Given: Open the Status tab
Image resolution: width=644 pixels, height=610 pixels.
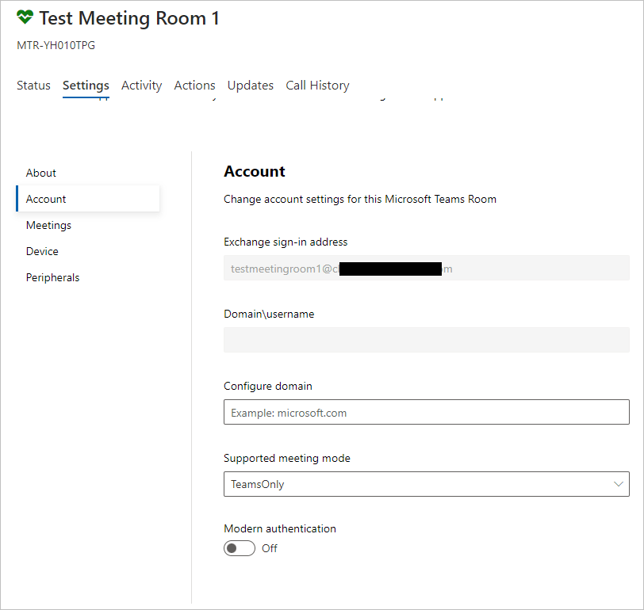Looking at the screenshot, I should click(x=33, y=86).
